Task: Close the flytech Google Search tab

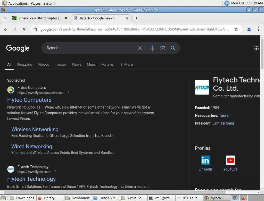Action: pyautogui.click(x=127, y=18)
